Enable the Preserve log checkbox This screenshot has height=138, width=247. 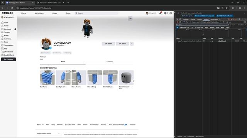pyautogui.click(x=190, y=22)
